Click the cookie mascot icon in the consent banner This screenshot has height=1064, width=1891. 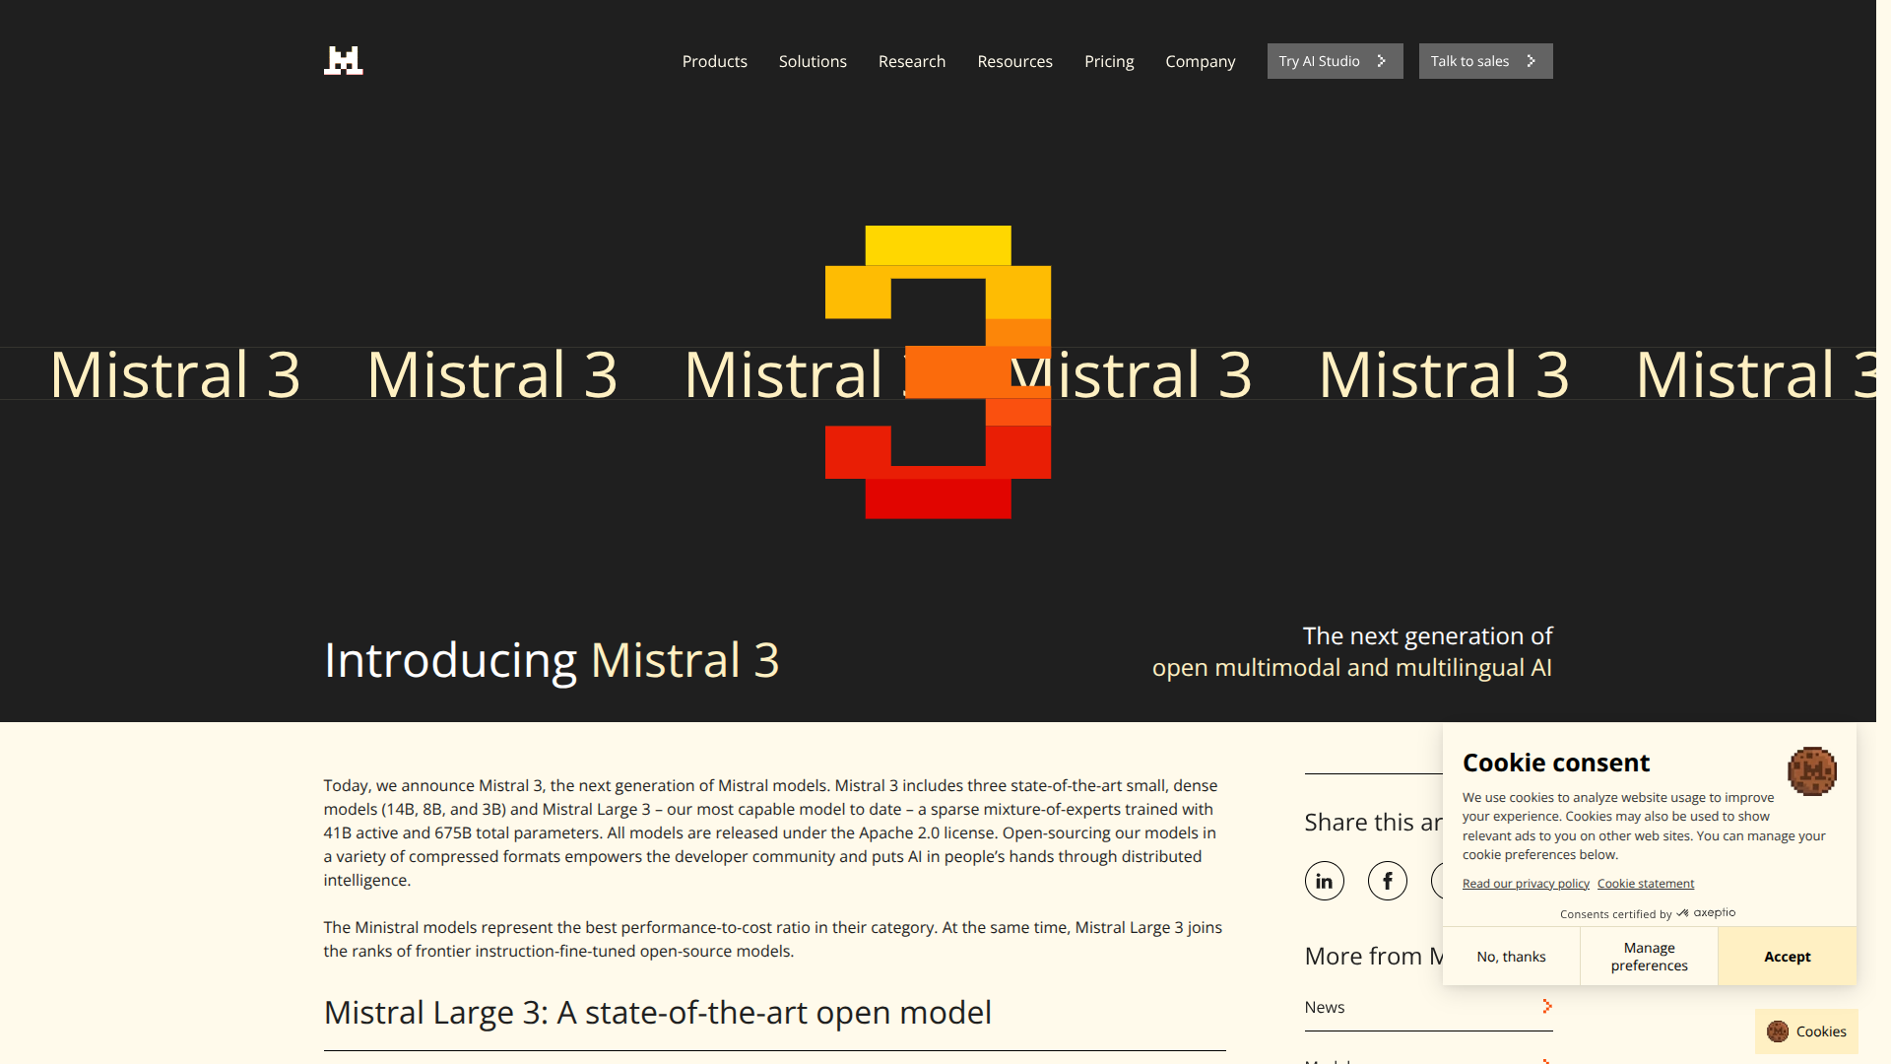tap(1813, 772)
